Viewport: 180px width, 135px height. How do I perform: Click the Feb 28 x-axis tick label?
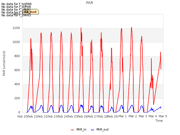[103, 116]
